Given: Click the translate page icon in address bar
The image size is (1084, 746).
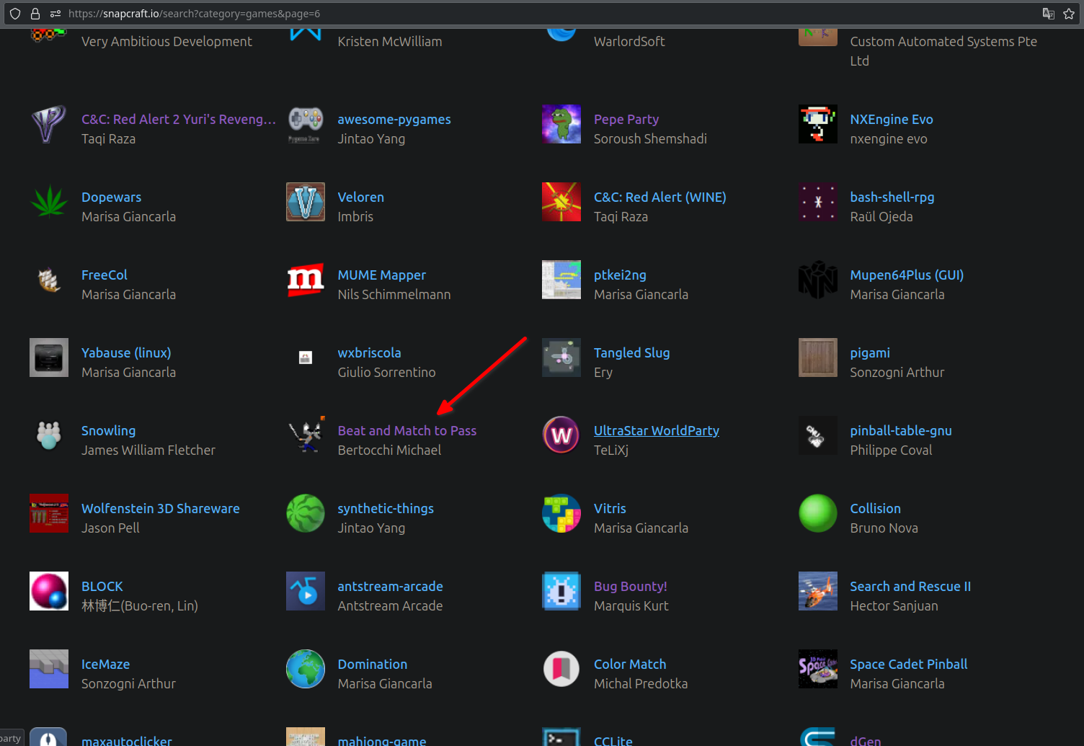Looking at the screenshot, I should coord(1049,14).
